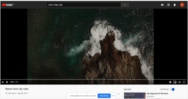The image size is (188, 99).
Task: Toggle the Autoplay switch
Action: 172,89
